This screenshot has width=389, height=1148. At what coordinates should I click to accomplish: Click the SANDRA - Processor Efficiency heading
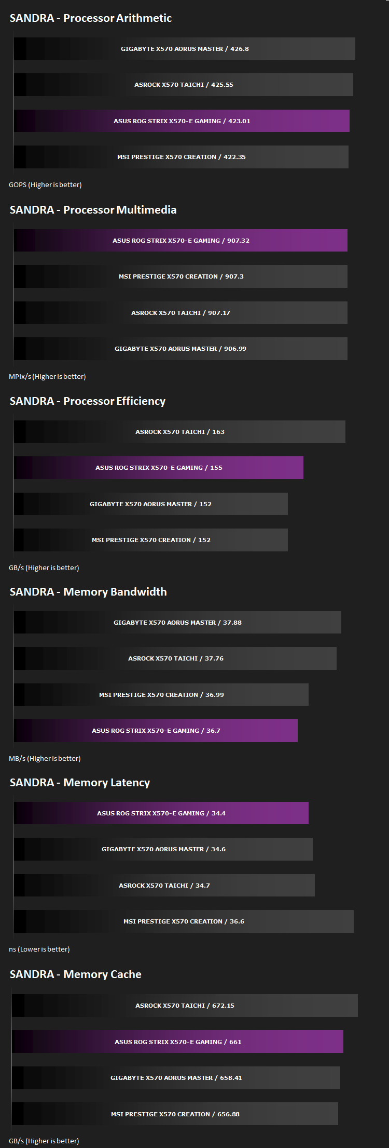click(x=88, y=401)
